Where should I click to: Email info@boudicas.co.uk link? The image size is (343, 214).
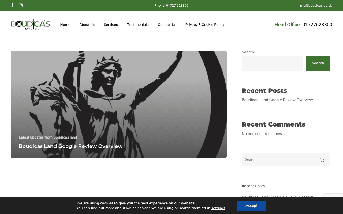[316, 5]
